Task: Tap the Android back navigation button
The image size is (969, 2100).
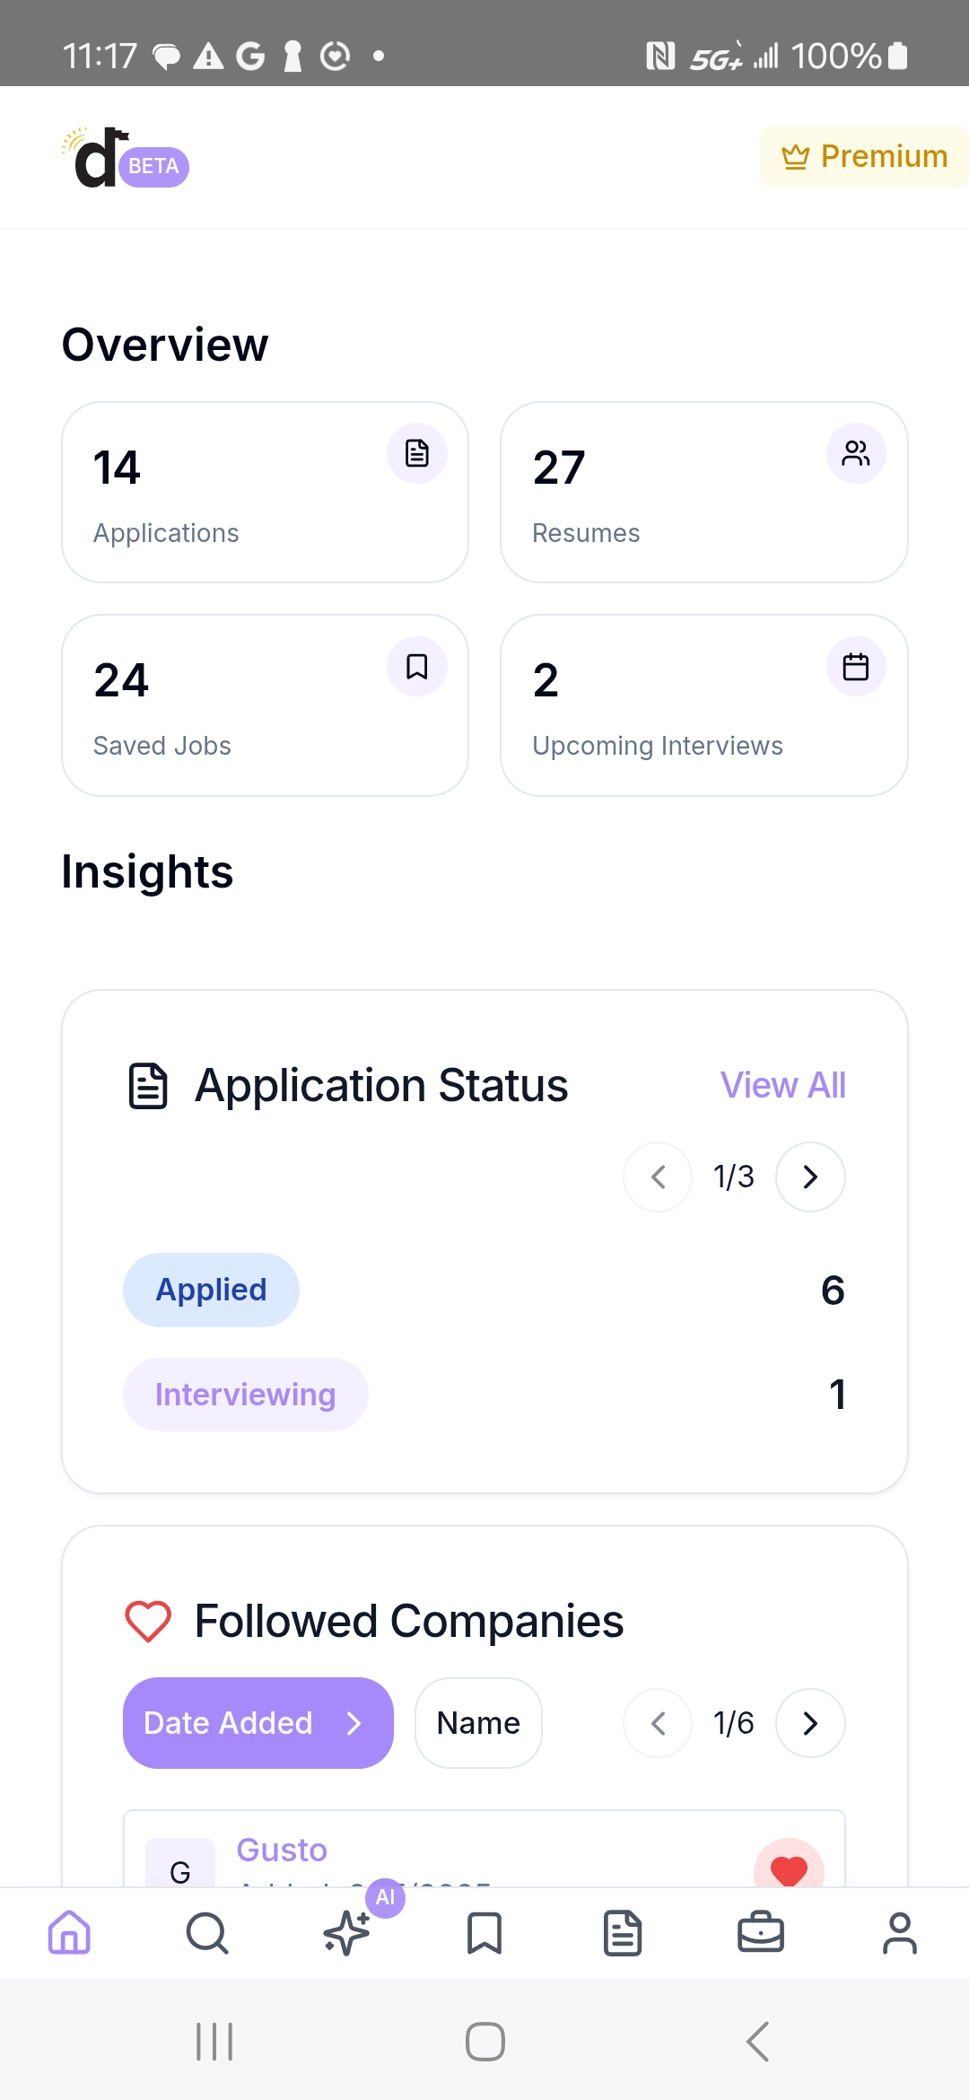Action: [x=755, y=2041]
